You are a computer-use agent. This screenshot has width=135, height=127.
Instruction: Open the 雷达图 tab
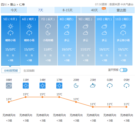[x=121, y=10]
